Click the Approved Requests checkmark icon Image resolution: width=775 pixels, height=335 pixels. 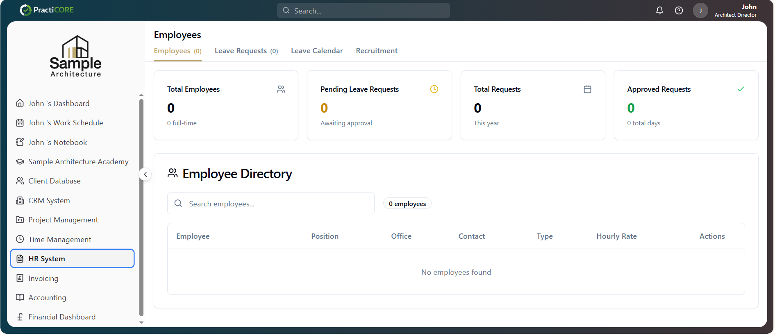(x=741, y=89)
